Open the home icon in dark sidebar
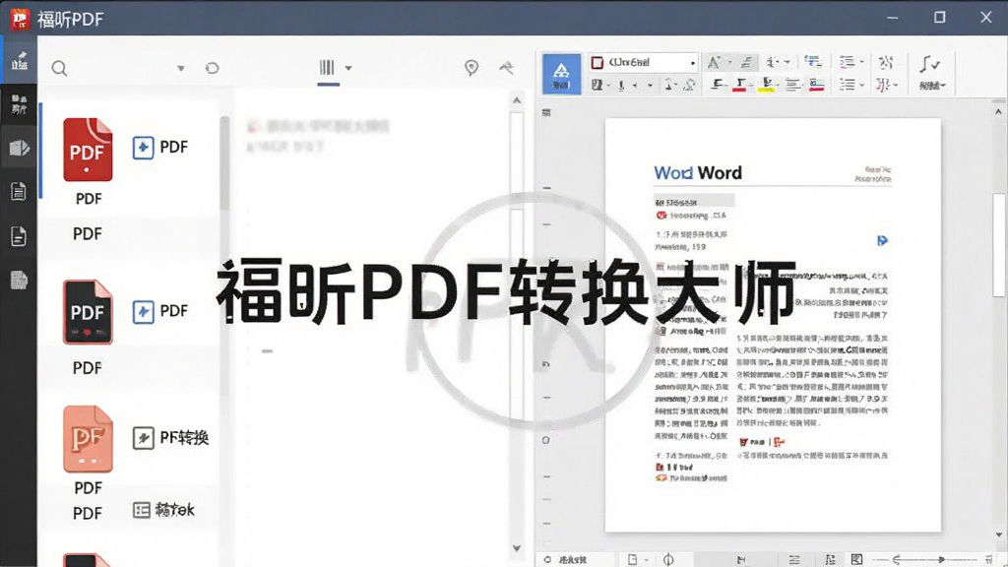 [20, 60]
